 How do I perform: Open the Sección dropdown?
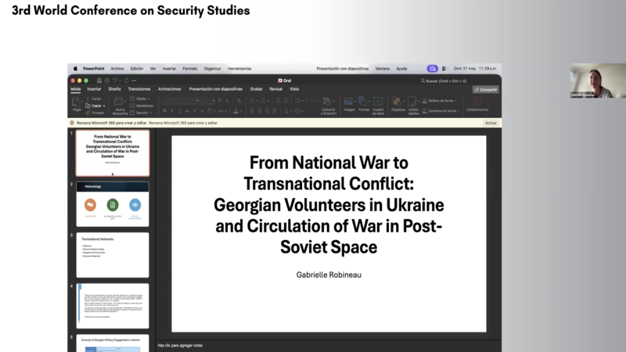click(x=141, y=113)
